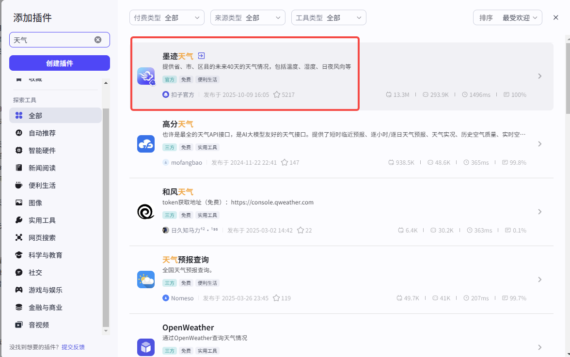Screen dimensions: 570x357
Task: Star the 墨迹天气 plugin favorite icon
Action: (x=277, y=94)
